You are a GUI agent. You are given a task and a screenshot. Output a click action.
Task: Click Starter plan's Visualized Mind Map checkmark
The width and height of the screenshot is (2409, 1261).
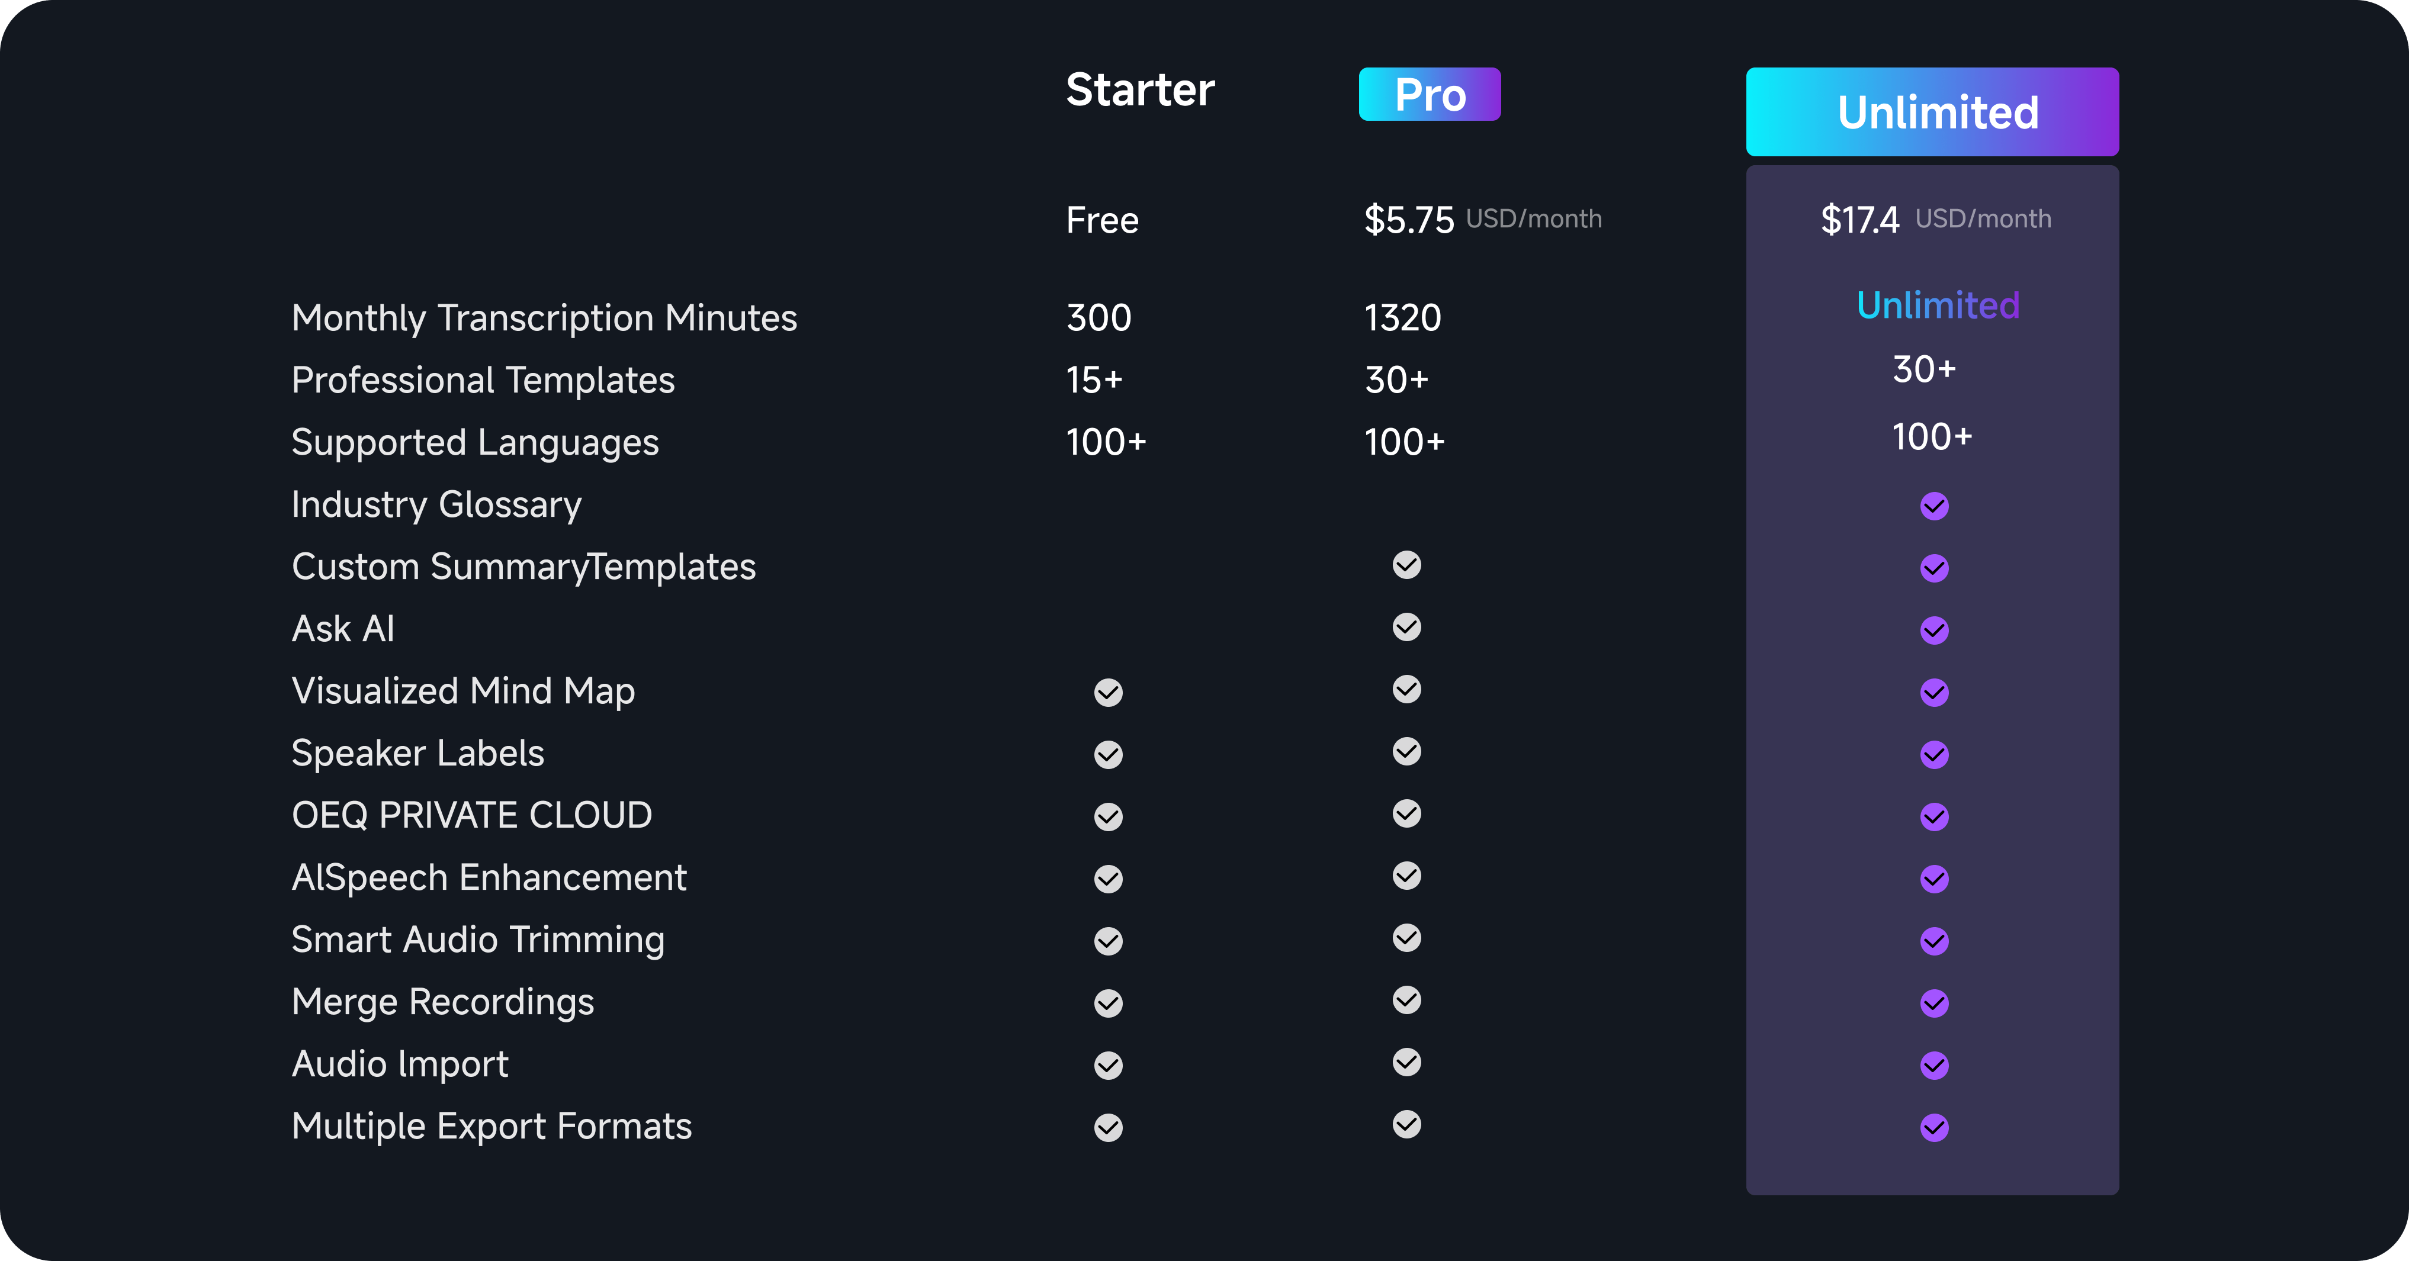tap(1108, 693)
